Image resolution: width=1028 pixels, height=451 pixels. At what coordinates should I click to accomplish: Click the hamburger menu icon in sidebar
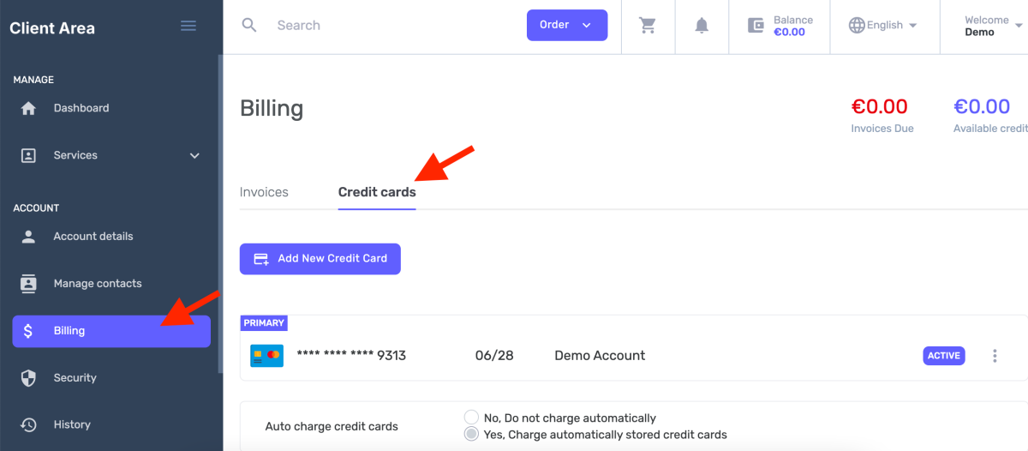click(x=188, y=26)
